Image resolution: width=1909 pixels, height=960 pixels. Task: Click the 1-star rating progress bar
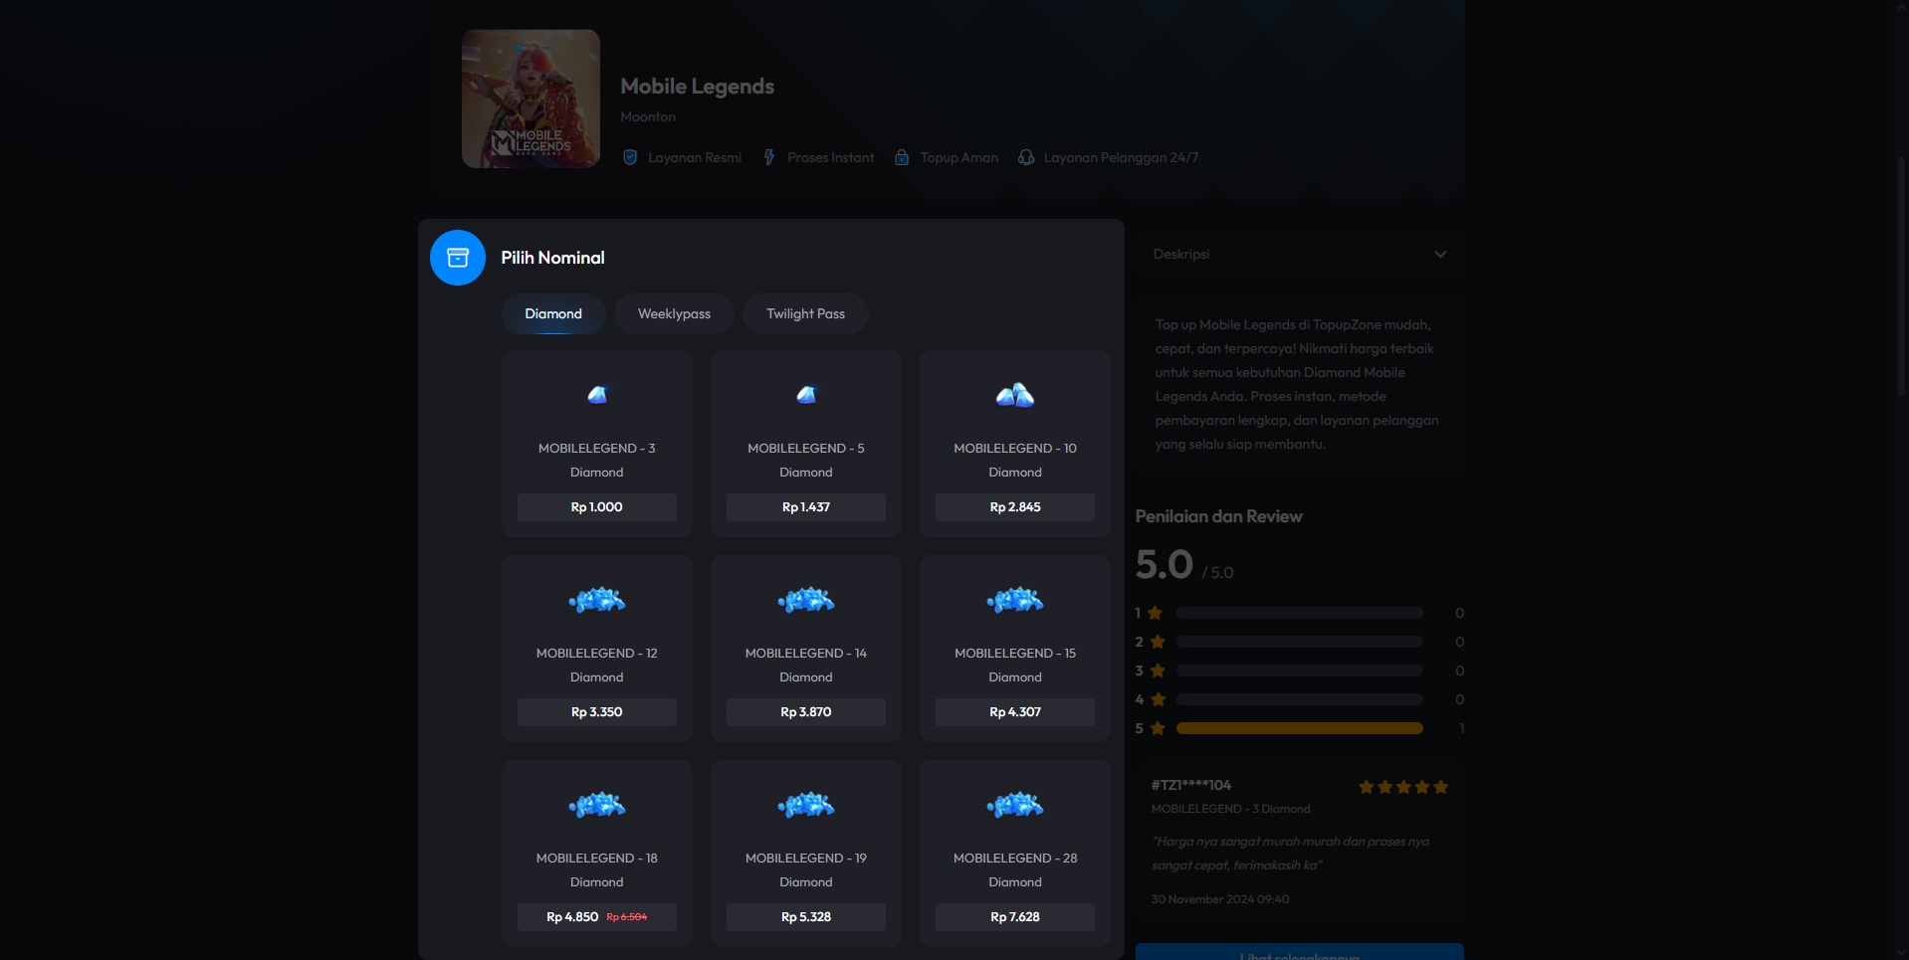tap(1300, 613)
